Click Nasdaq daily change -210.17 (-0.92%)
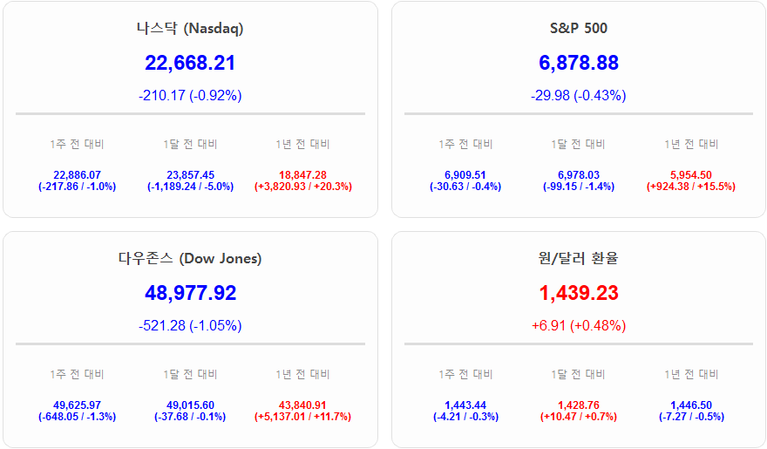767x449 pixels. pos(190,95)
